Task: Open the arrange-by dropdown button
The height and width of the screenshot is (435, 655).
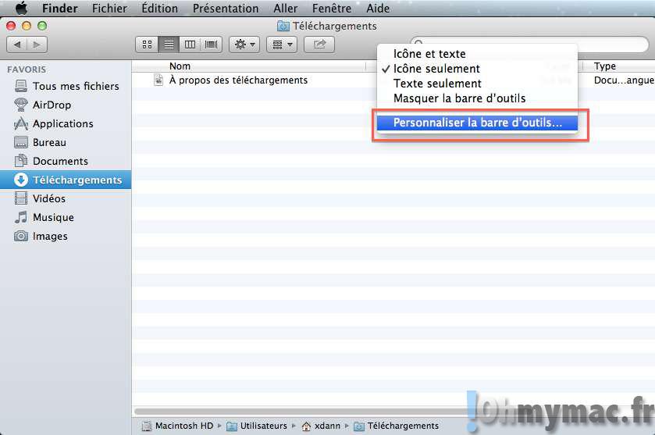Action: pos(281,45)
